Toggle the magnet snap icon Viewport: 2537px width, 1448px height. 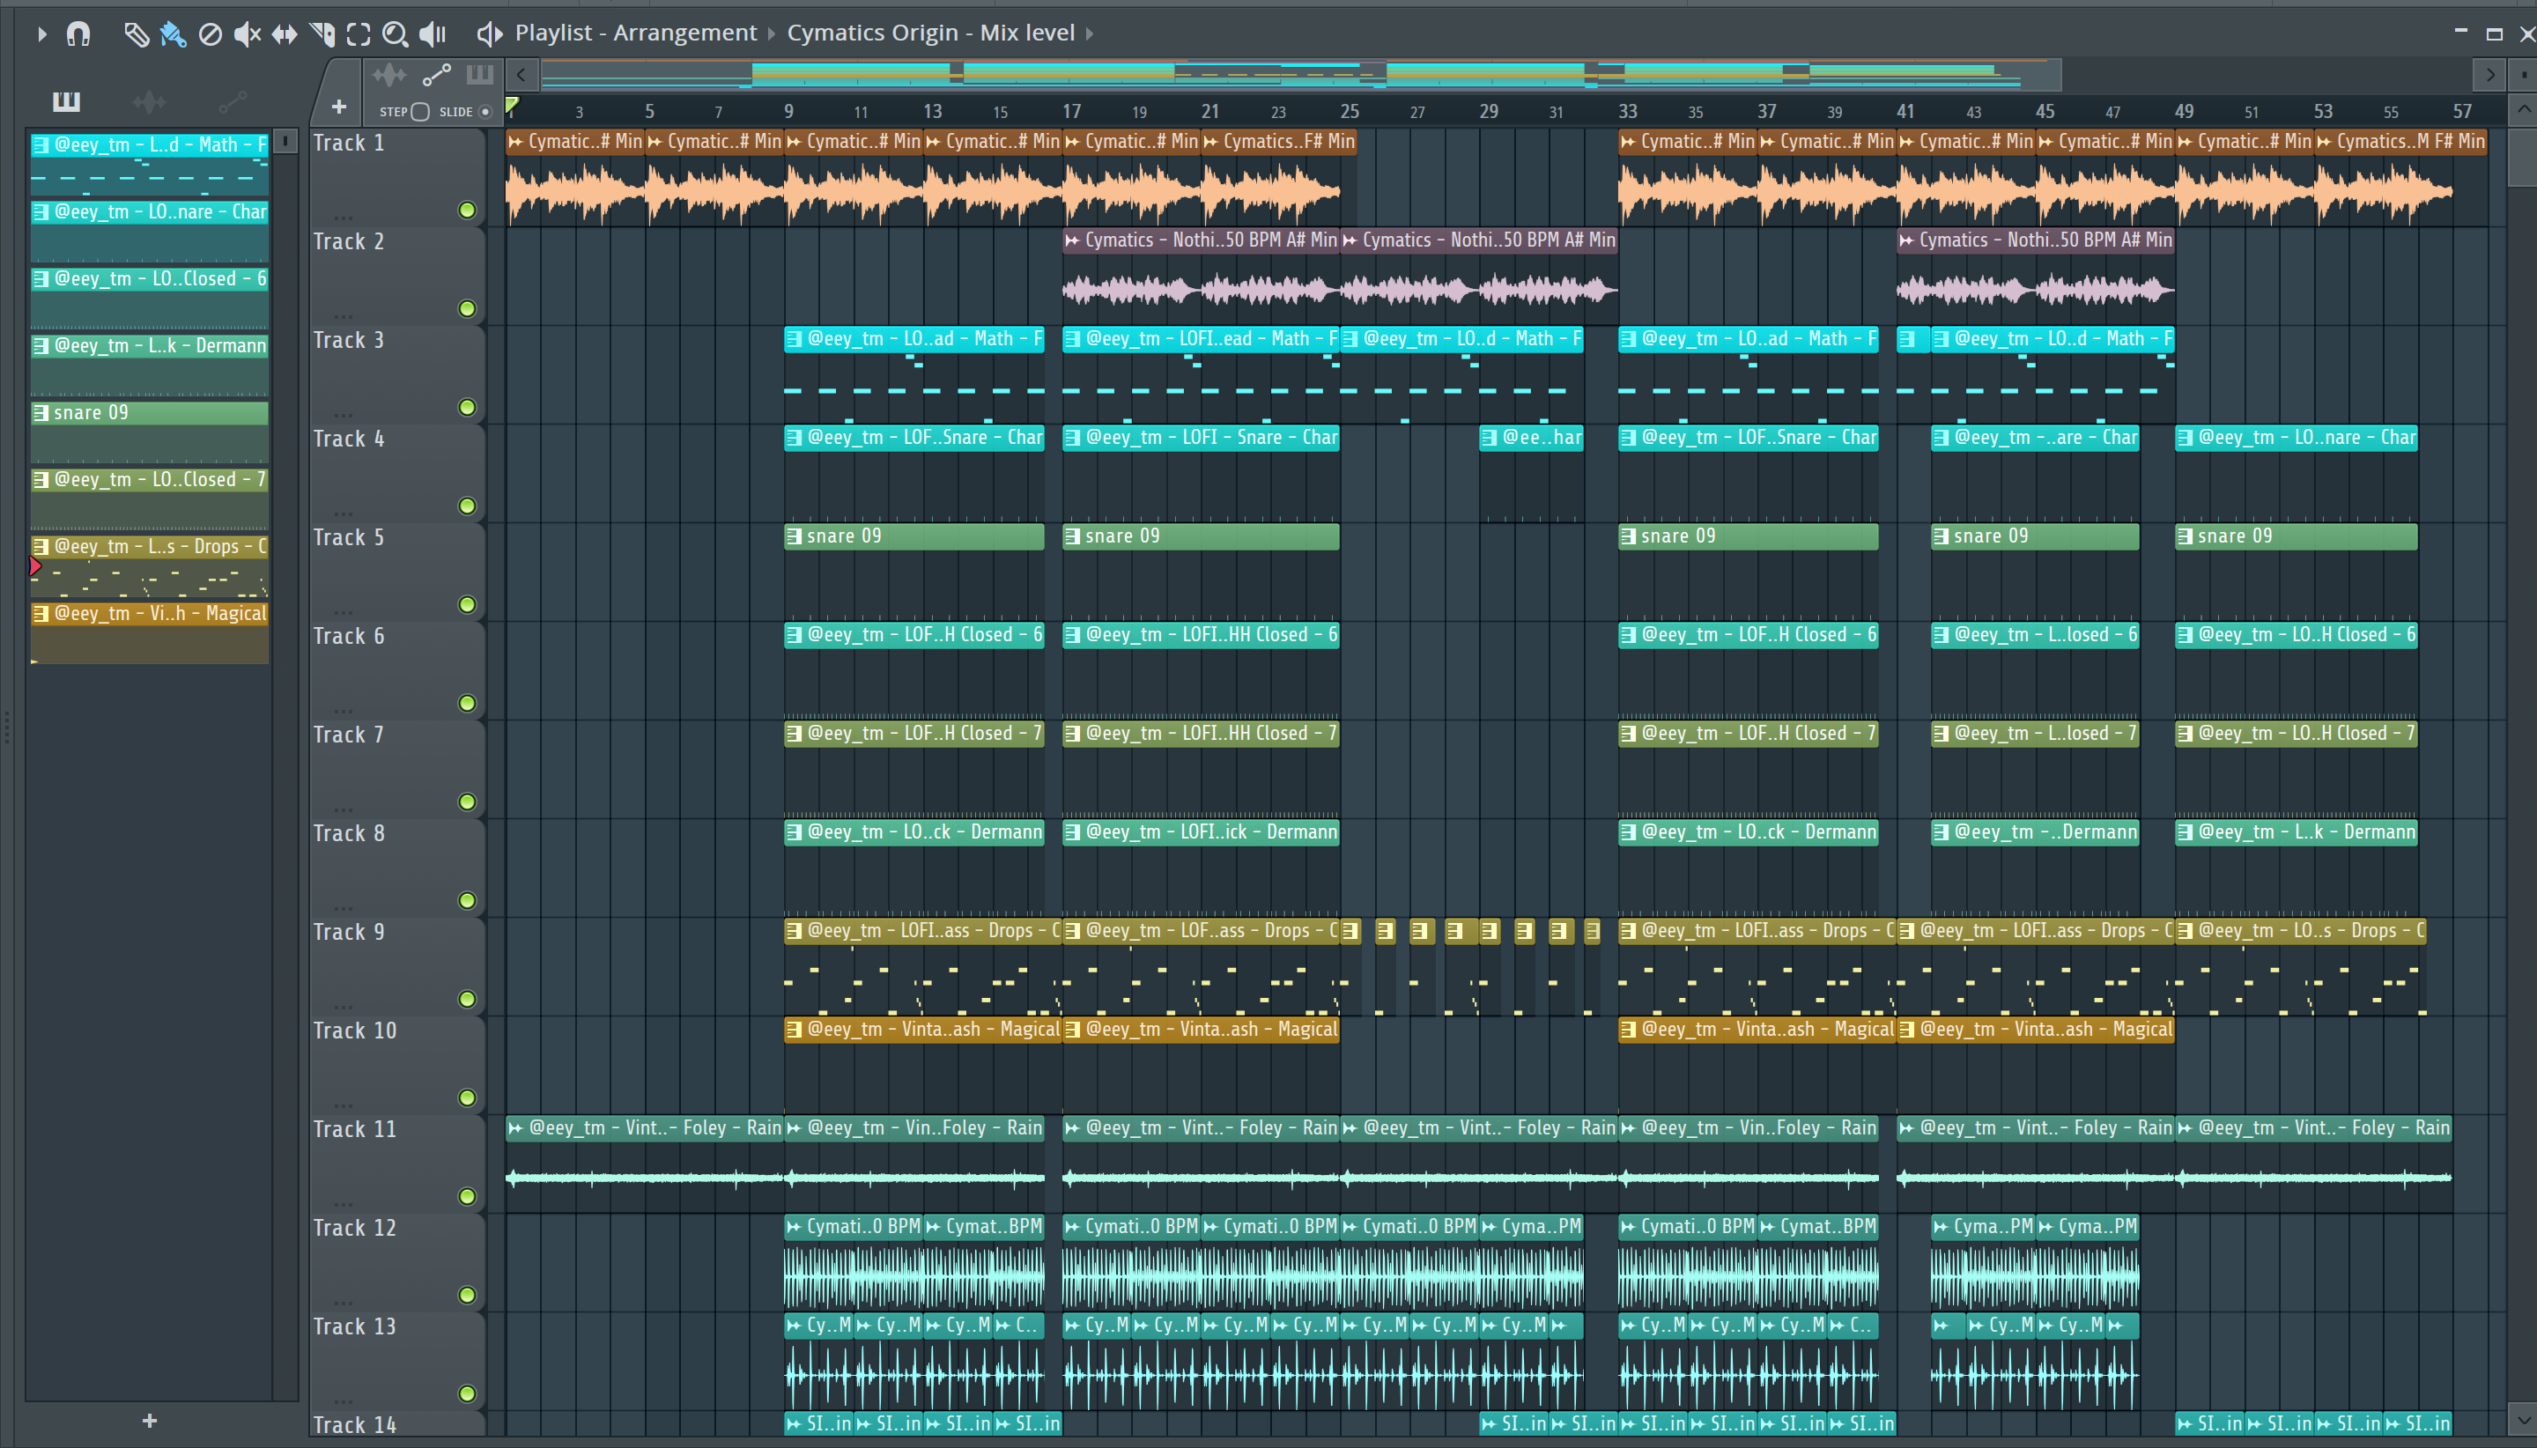coord(78,33)
